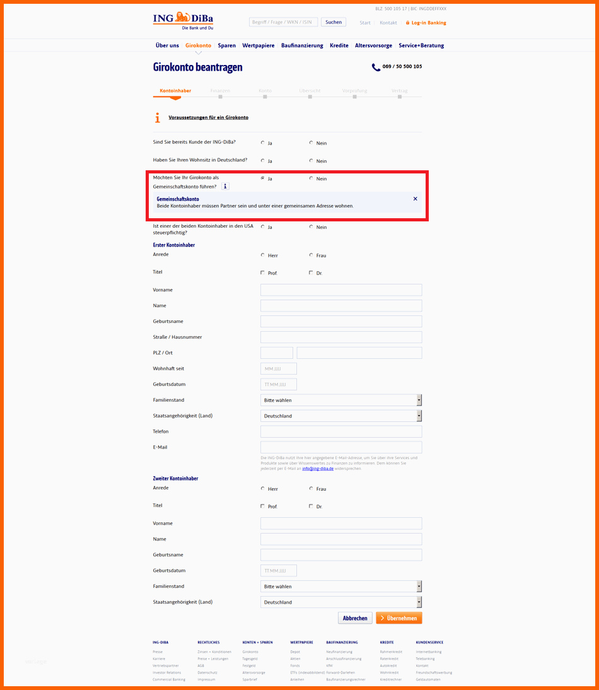The image size is (599, 690).
Task: Open Familienstand dropdown for second holder
Action: (341, 586)
